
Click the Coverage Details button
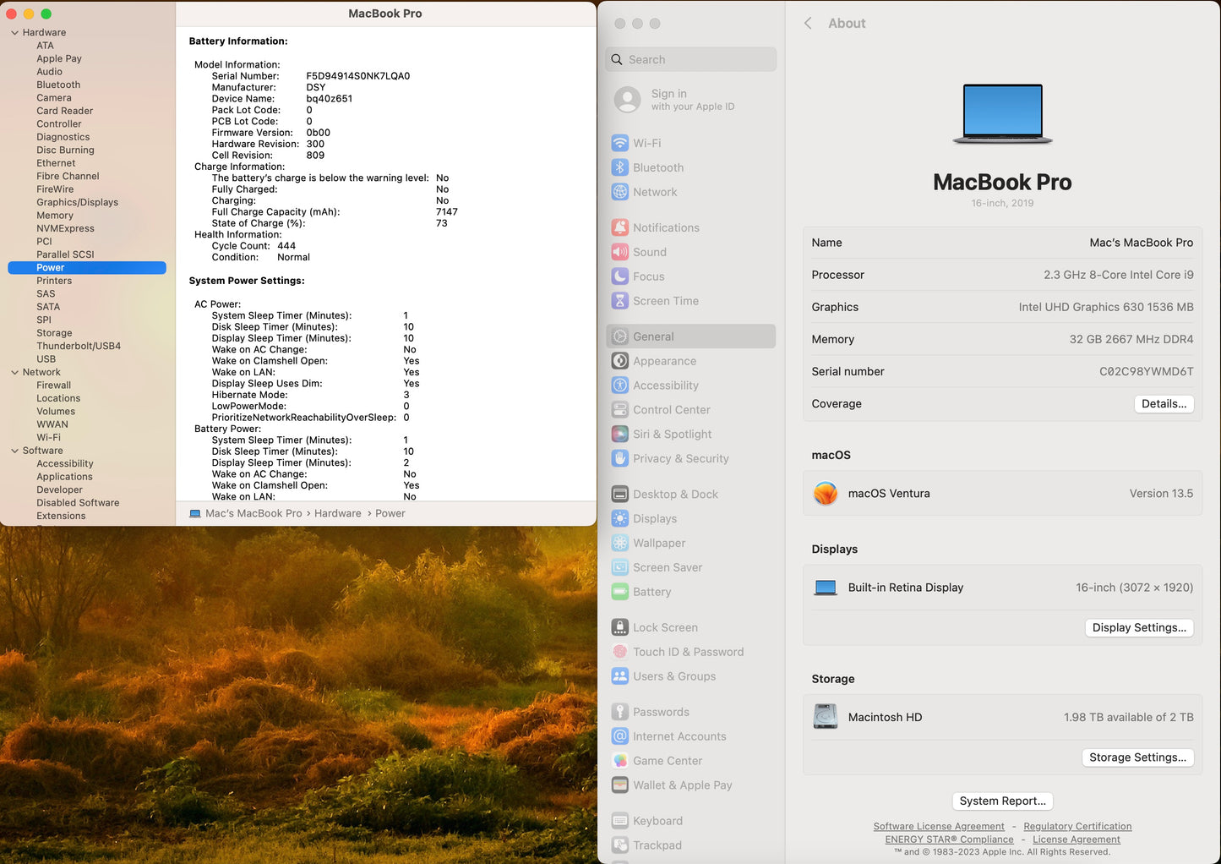(1163, 404)
